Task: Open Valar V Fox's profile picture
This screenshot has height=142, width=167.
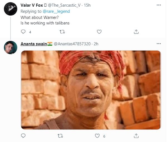Action: pos(11,9)
